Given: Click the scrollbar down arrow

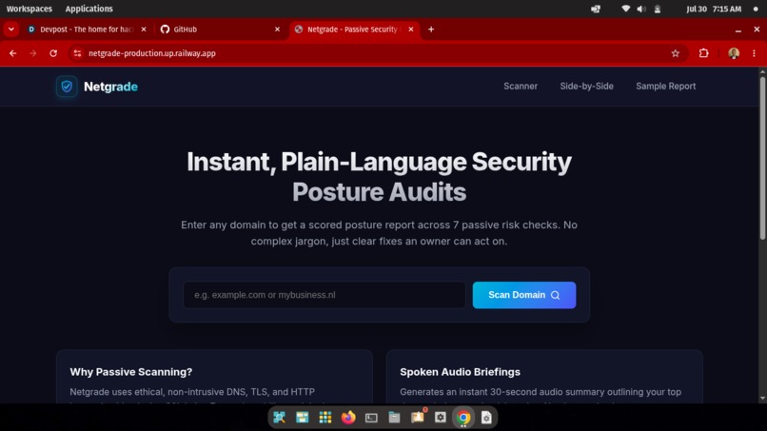Looking at the screenshot, I should (762, 399).
